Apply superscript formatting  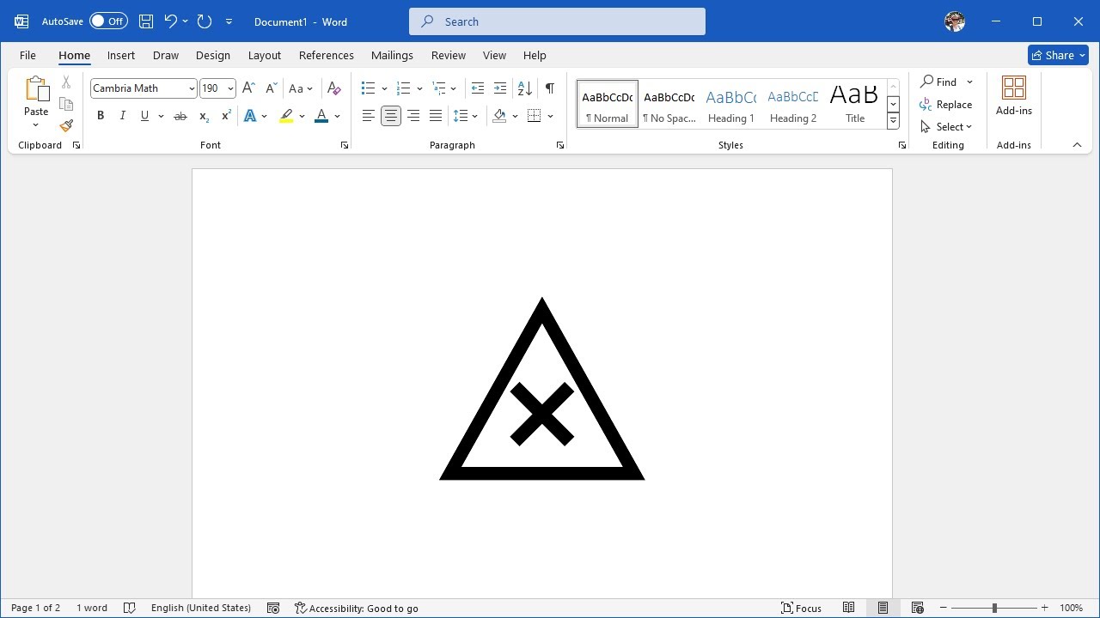pos(226,116)
